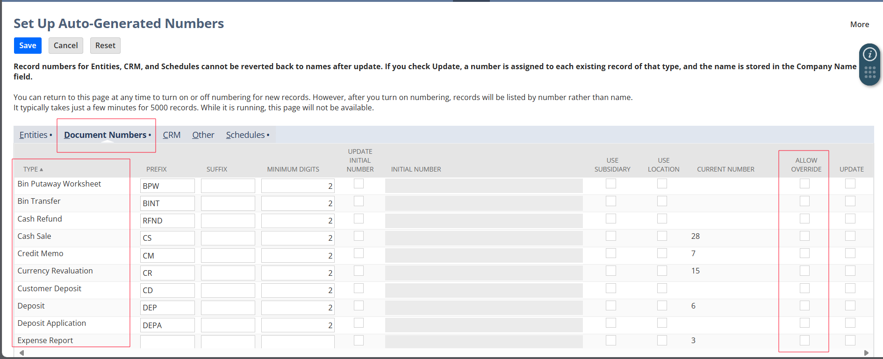Switch to the Entities tab
Image resolution: width=883 pixels, height=359 pixels.
coord(33,135)
